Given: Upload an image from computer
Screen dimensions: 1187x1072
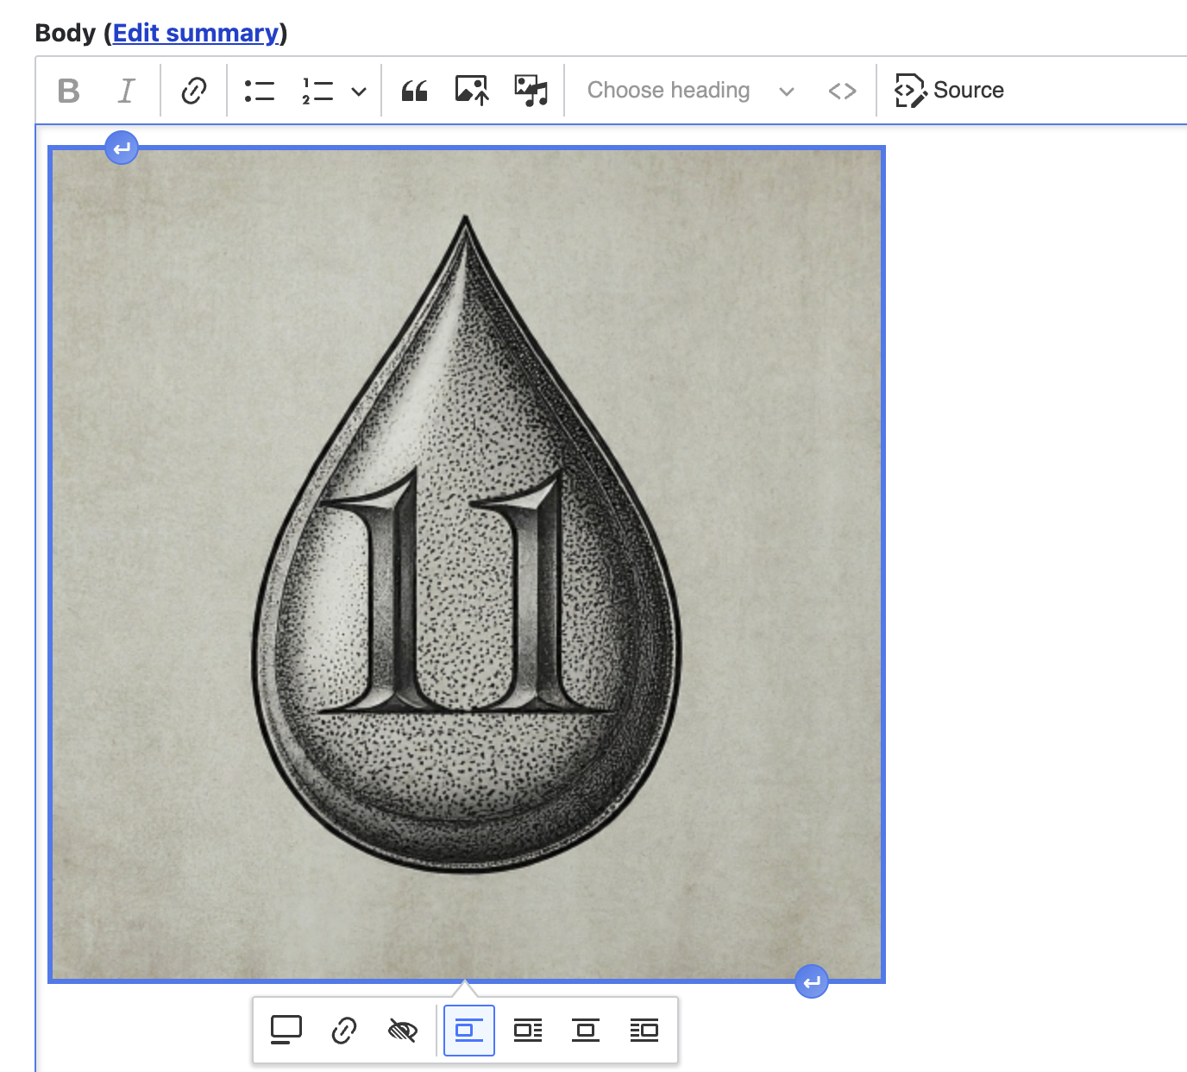Looking at the screenshot, I should 471,90.
